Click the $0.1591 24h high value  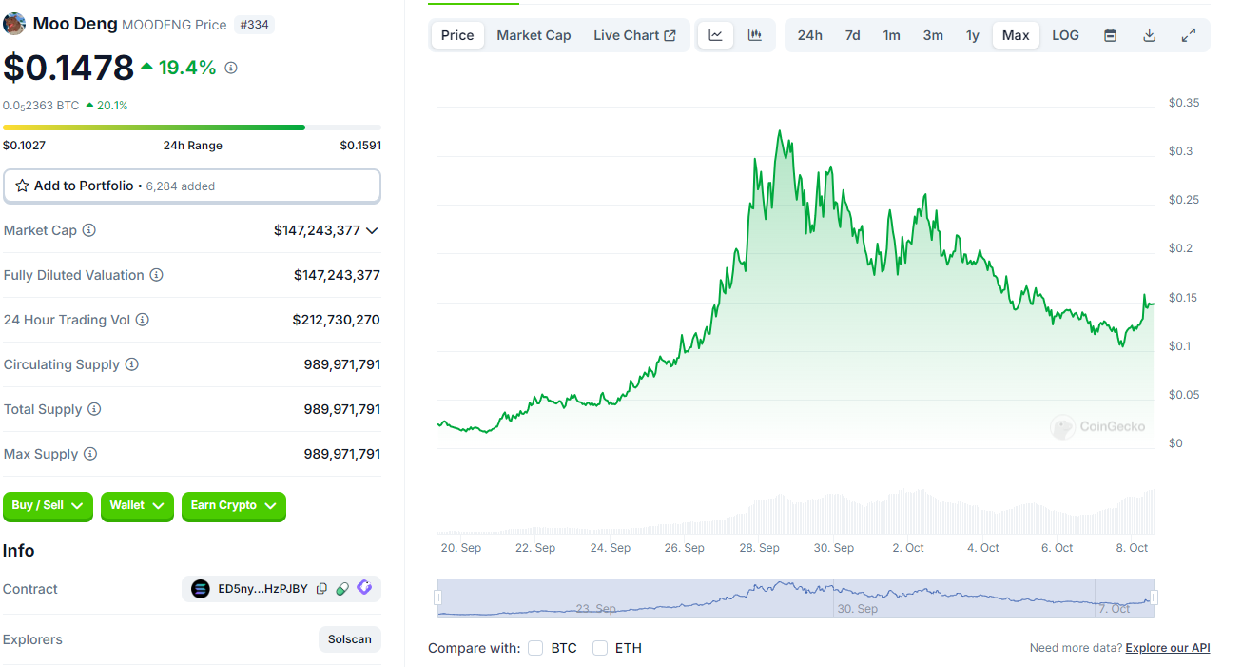[360, 146]
